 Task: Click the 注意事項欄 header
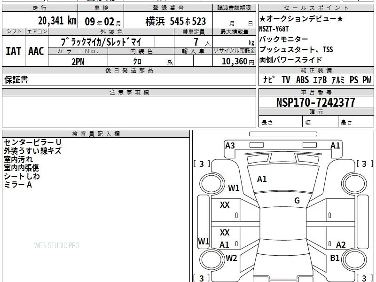(x=129, y=92)
